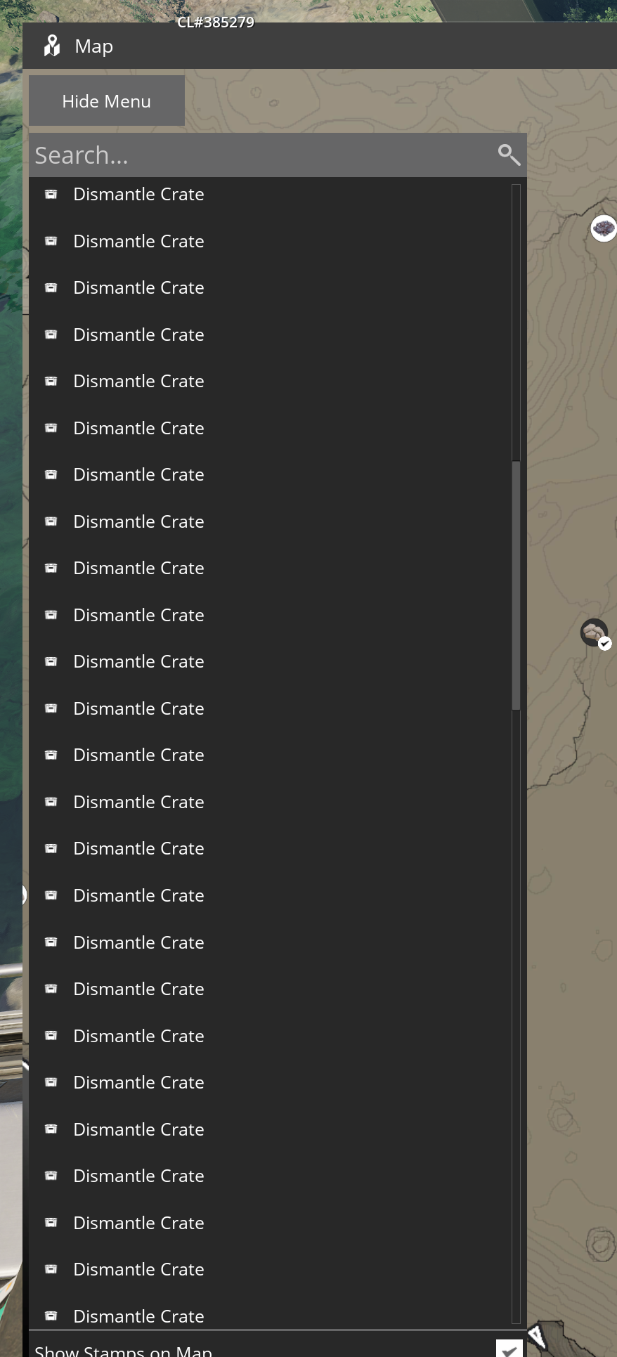Screen dimensions: 617x1357
Task: Select the checked rock node marker on map
Action: pyautogui.click(x=595, y=633)
